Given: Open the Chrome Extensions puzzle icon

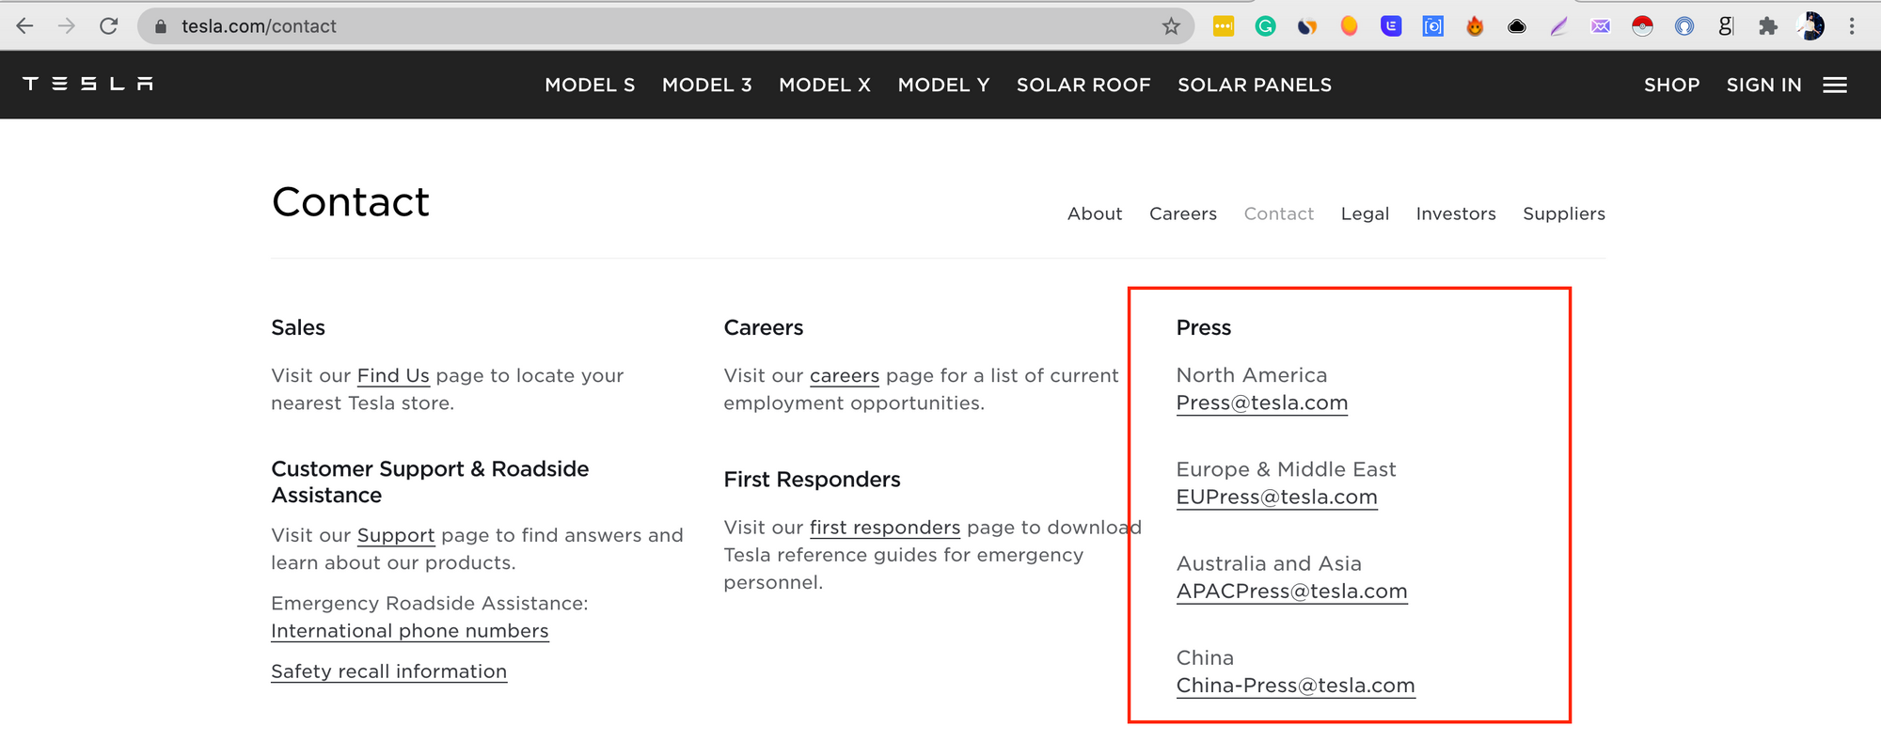Looking at the screenshot, I should point(1768,26).
